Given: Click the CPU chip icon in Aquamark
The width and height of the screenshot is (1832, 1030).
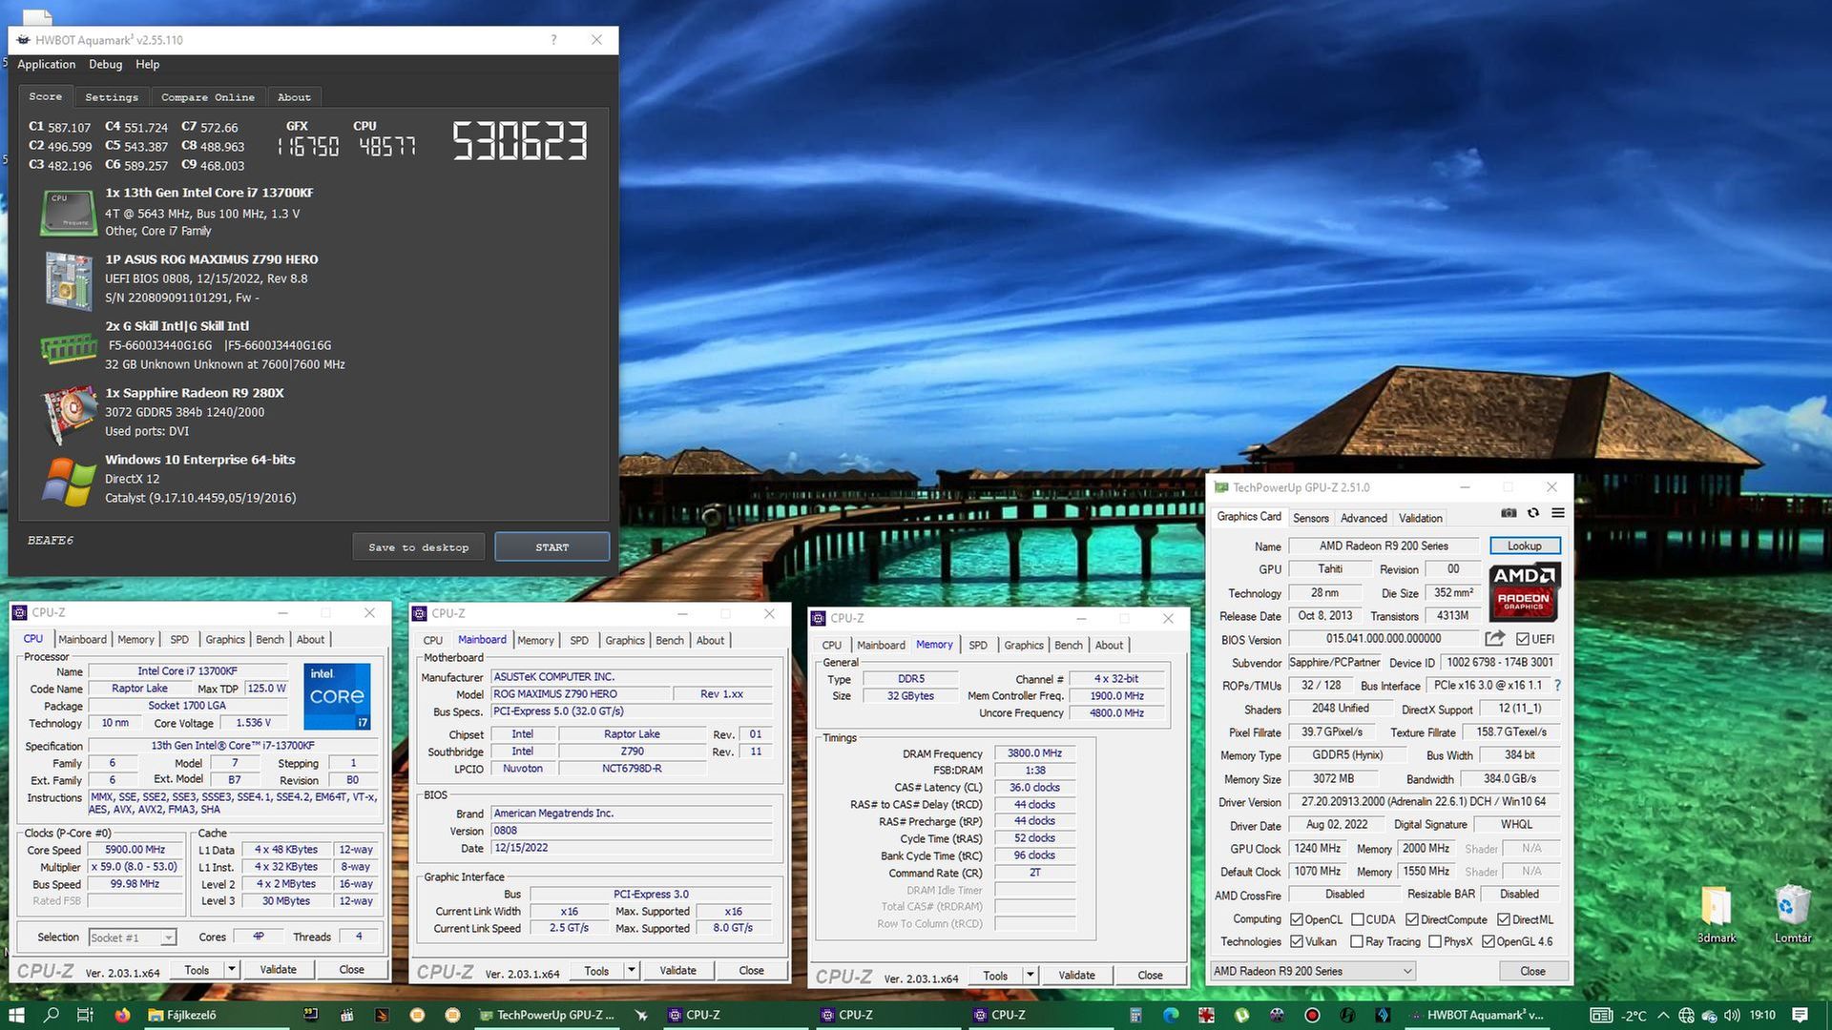Looking at the screenshot, I should click(69, 212).
